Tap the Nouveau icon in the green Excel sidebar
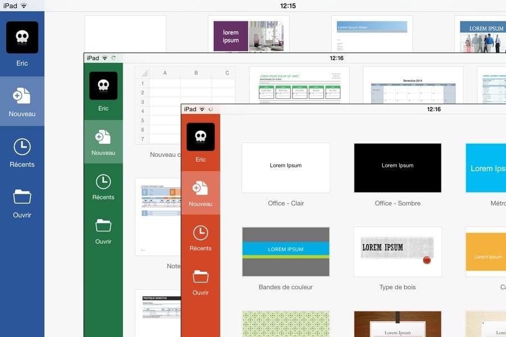Image resolution: width=506 pixels, height=337 pixels. pos(103,136)
